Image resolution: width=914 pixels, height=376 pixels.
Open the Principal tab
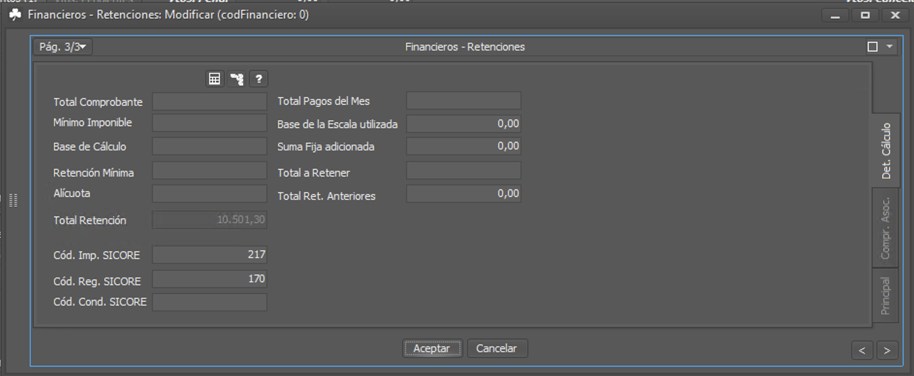pos(885,295)
